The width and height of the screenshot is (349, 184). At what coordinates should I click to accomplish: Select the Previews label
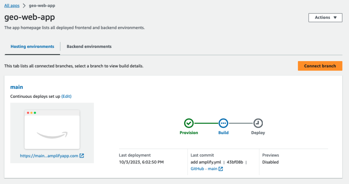pos(270,155)
